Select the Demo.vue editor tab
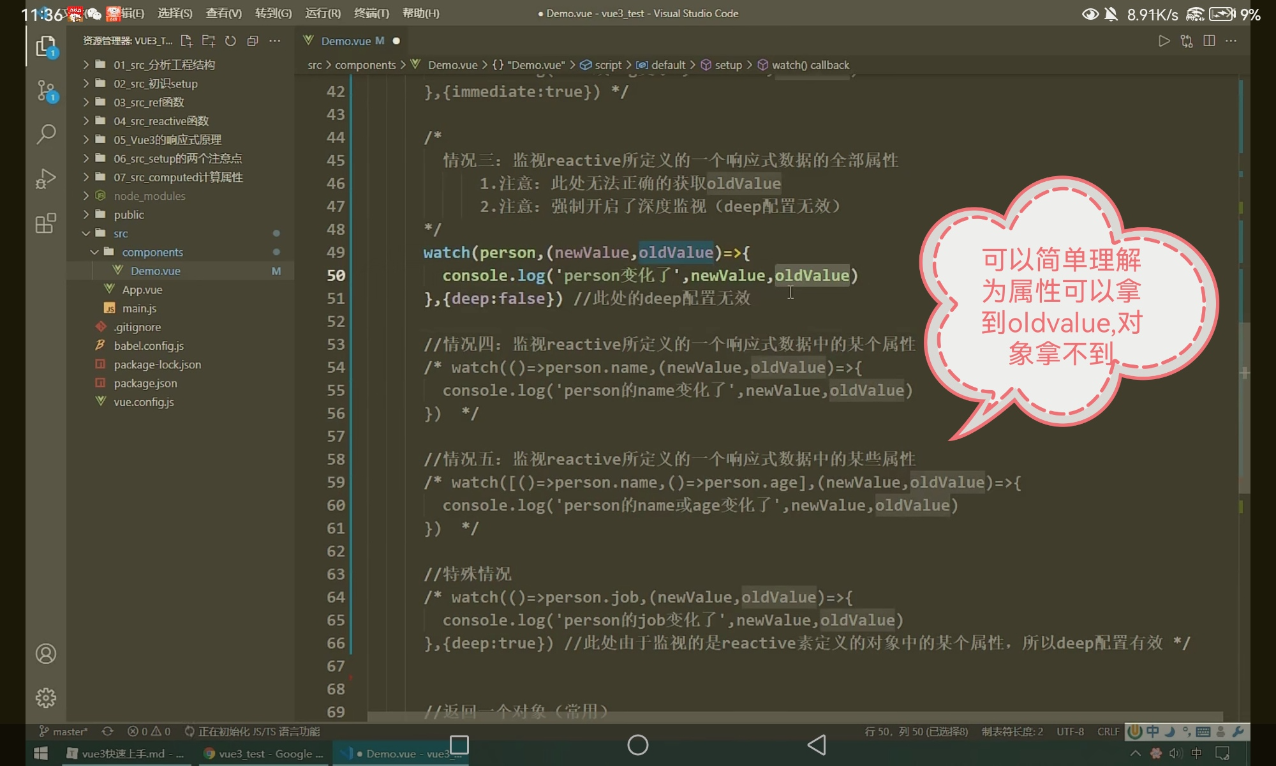Image resolution: width=1276 pixels, height=766 pixels. coord(346,41)
